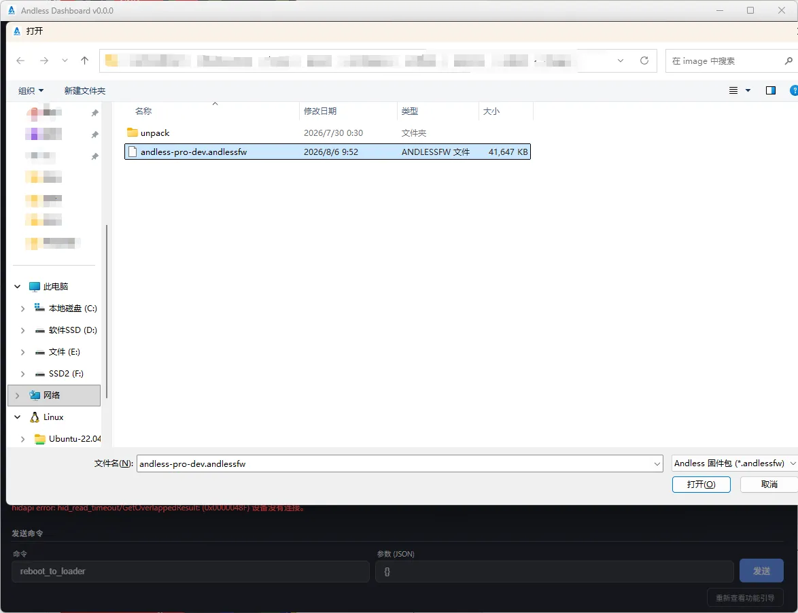
Task: Expand the address bar history dropdown
Action: (x=621, y=60)
